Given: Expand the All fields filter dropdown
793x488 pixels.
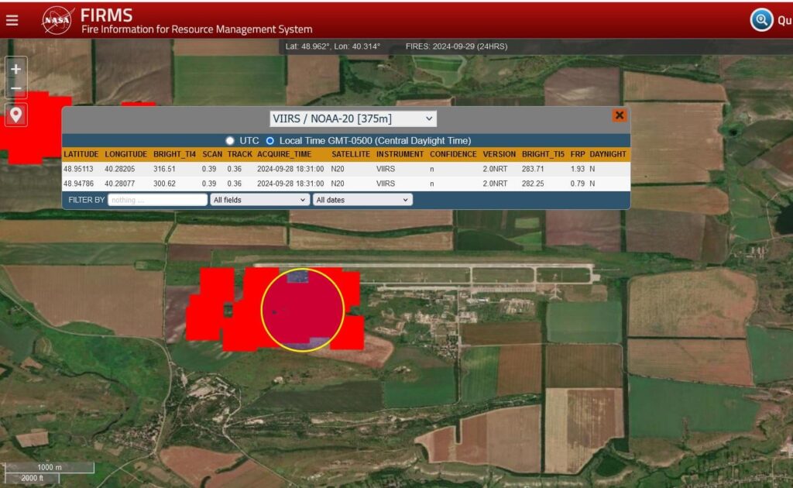Looking at the screenshot, I should coord(259,200).
